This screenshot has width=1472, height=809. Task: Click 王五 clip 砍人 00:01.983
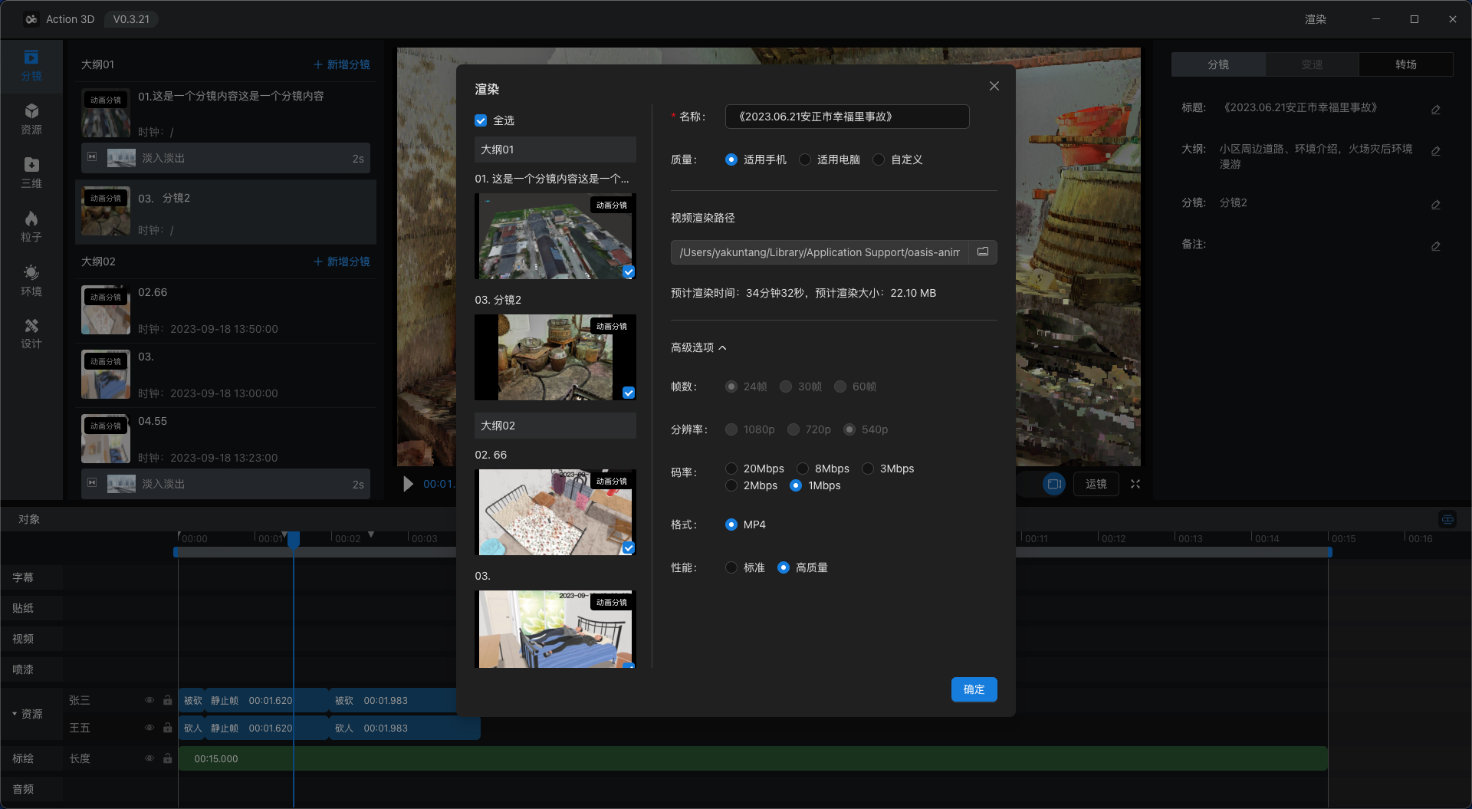405,728
